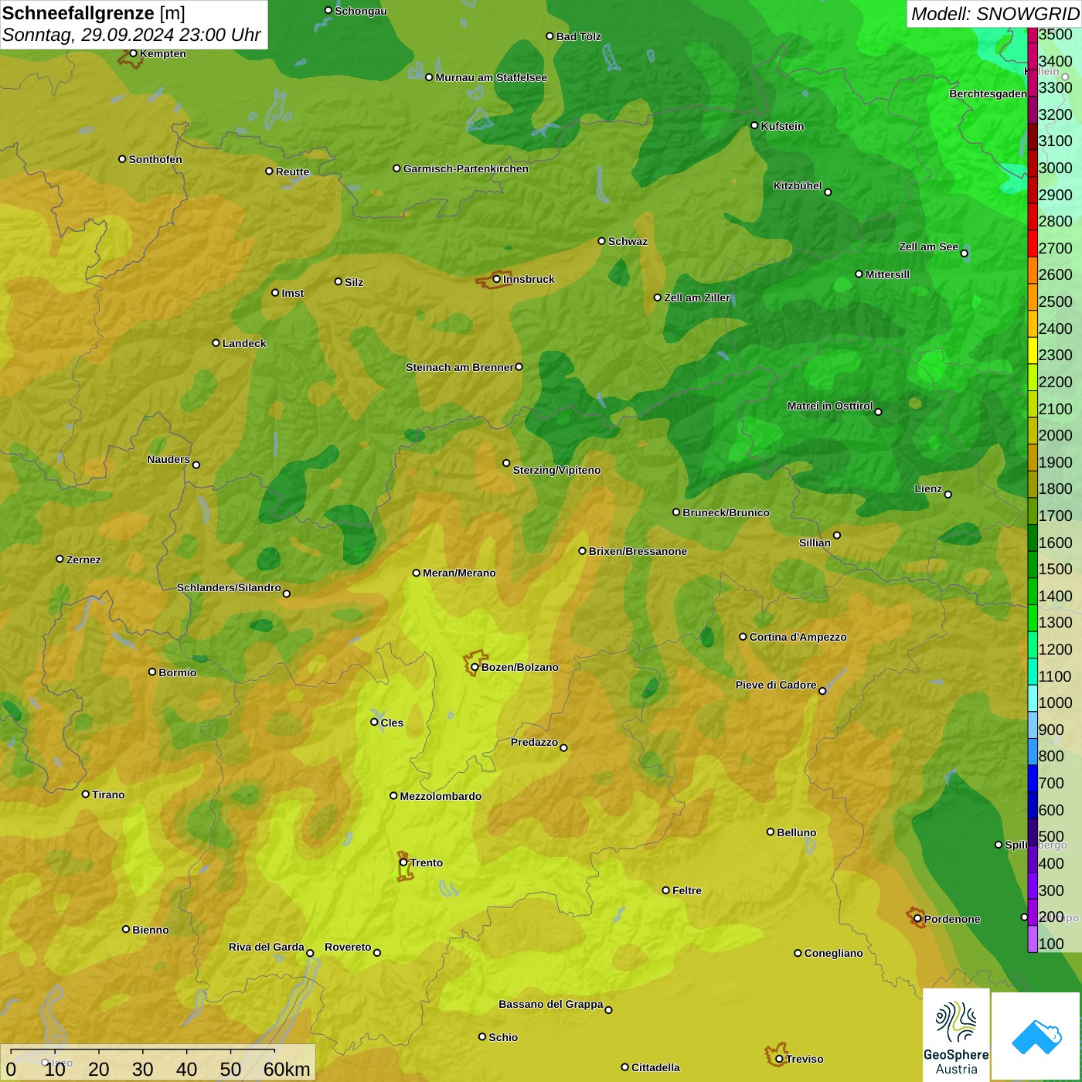This screenshot has height=1082, width=1082.
Task: Click the GeoSphere Austria logo
Action: tap(956, 1034)
